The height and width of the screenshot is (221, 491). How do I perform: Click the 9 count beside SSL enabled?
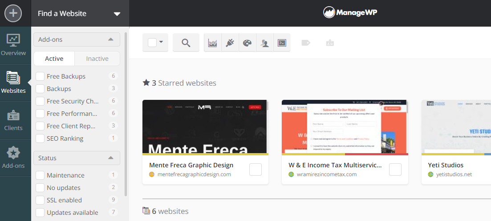pyautogui.click(x=114, y=200)
